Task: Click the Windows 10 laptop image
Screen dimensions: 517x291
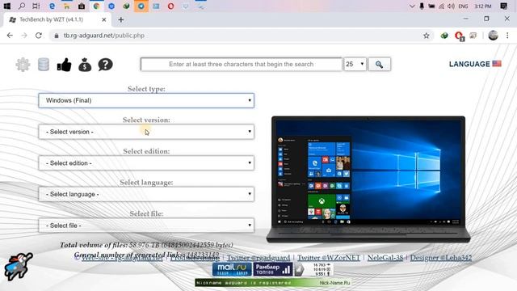Action: pyautogui.click(x=368, y=179)
